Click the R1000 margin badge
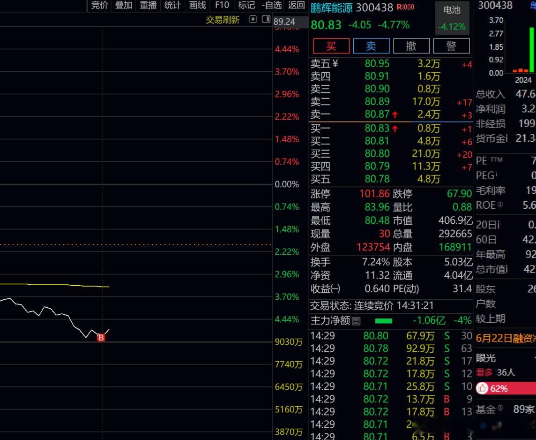 405,7
